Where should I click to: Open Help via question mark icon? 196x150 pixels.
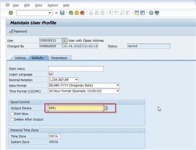[151, 13]
